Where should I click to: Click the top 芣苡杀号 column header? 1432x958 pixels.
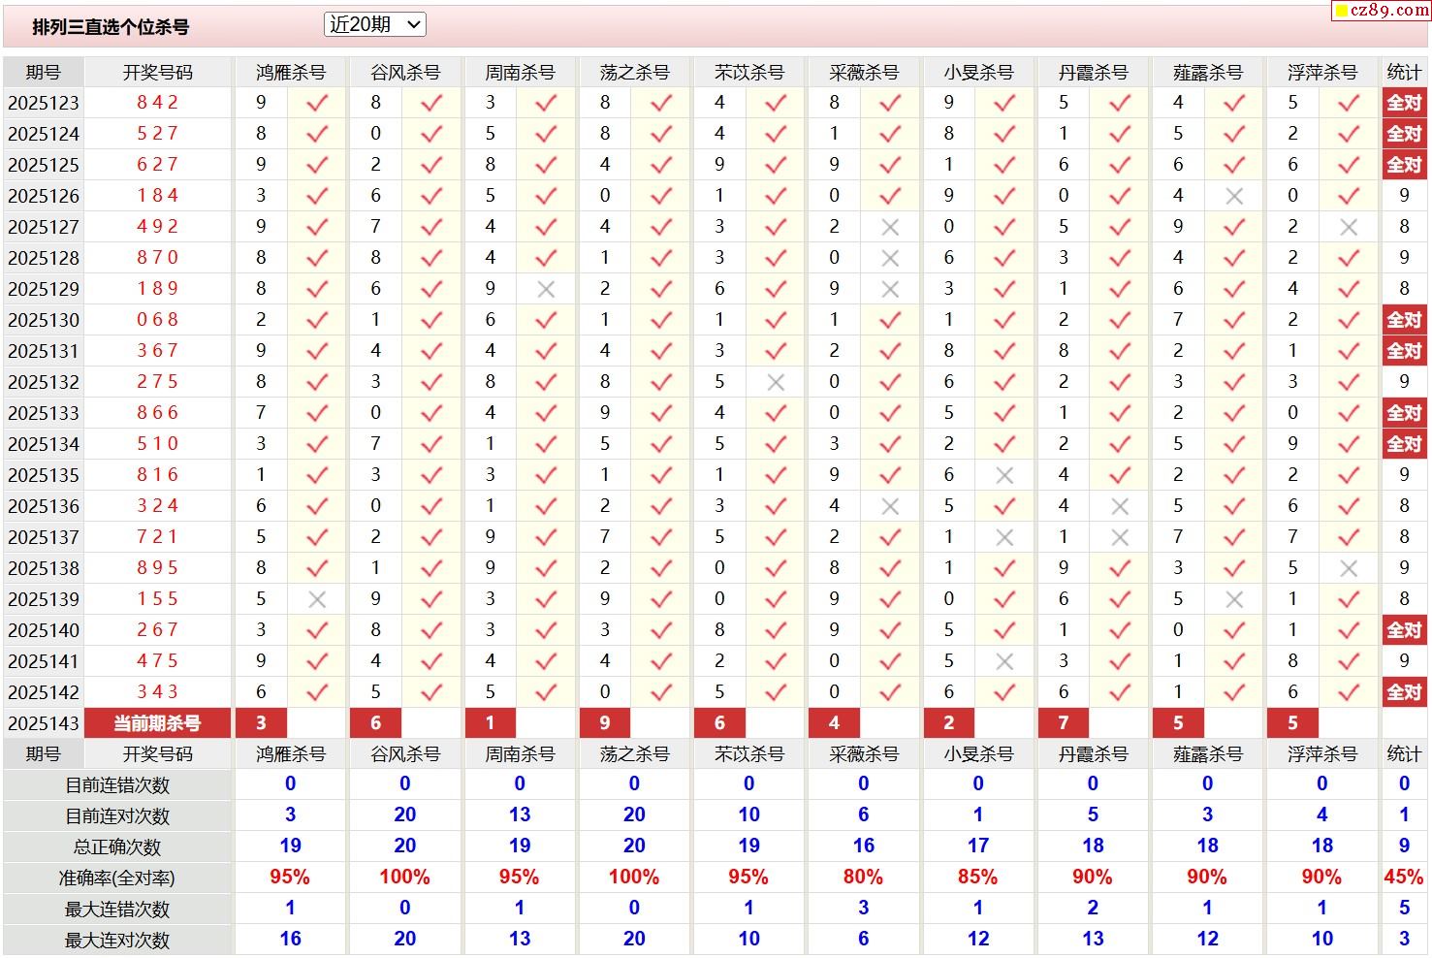[749, 73]
